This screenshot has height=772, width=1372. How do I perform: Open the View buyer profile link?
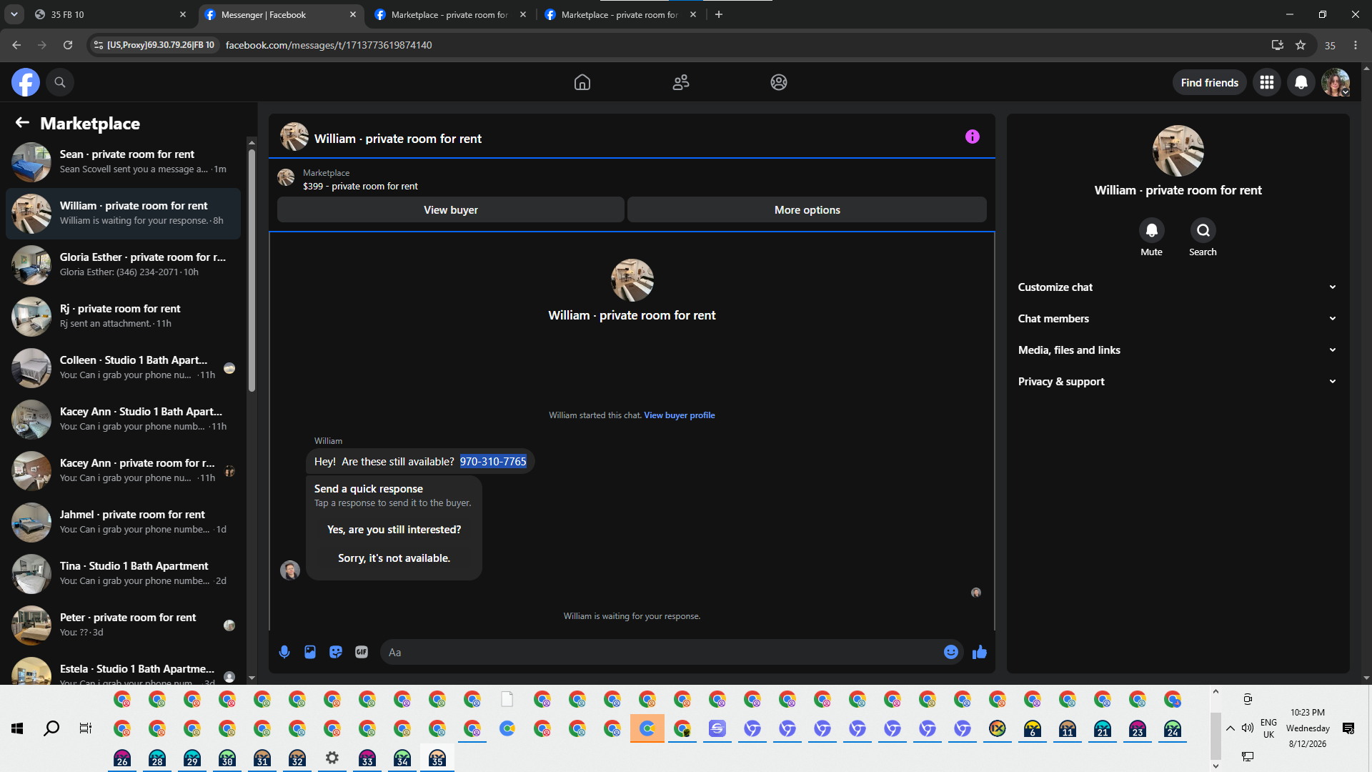[x=679, y=415]
